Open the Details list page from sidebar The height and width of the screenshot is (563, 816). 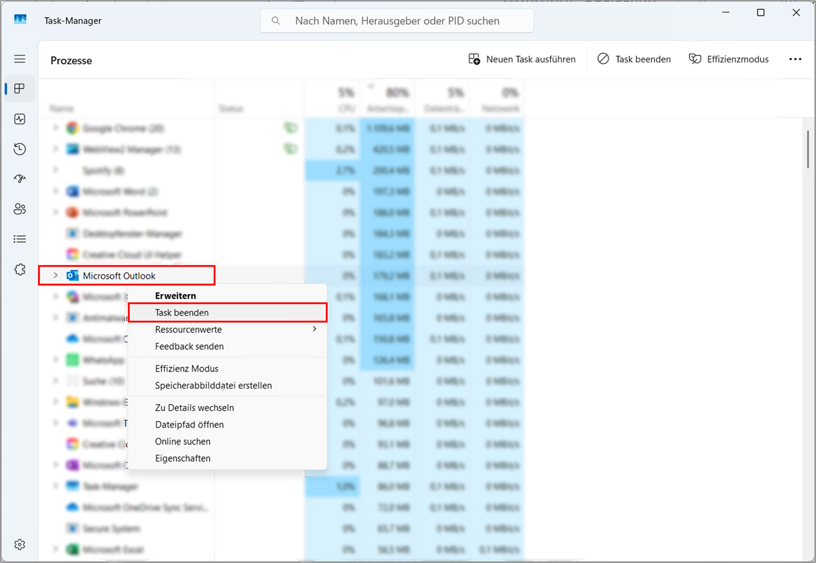[x=20, y=239]
